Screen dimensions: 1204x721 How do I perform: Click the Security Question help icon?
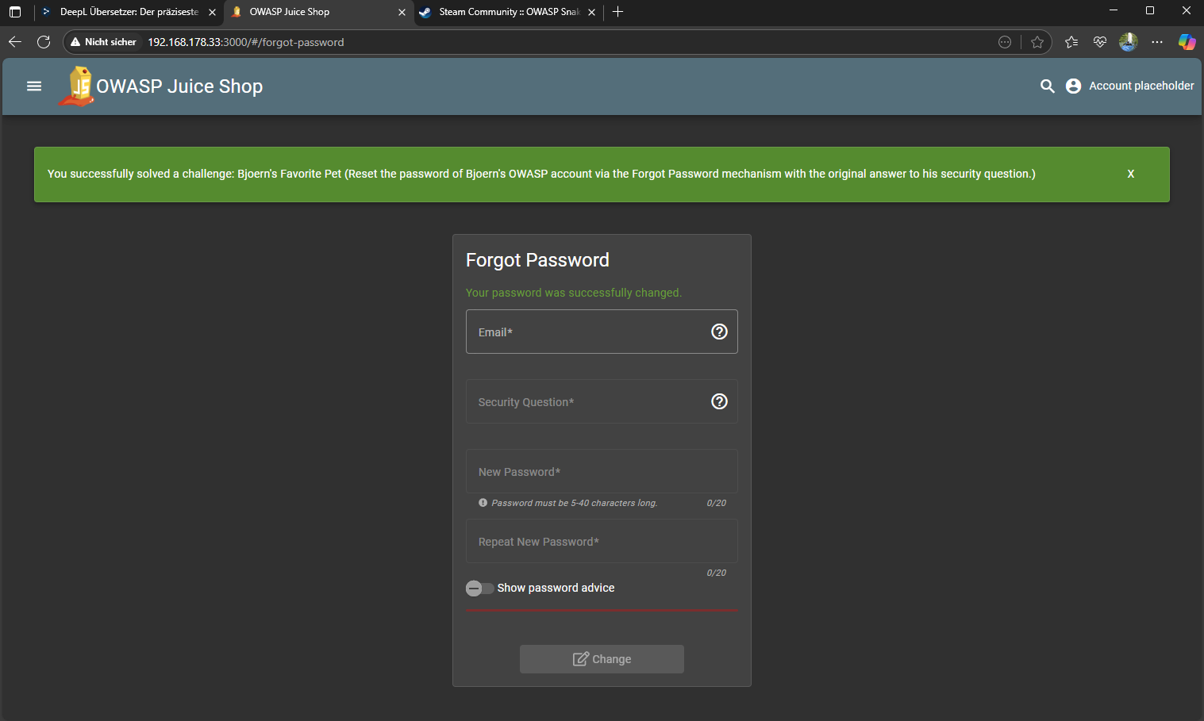click(x=719, y=401)
